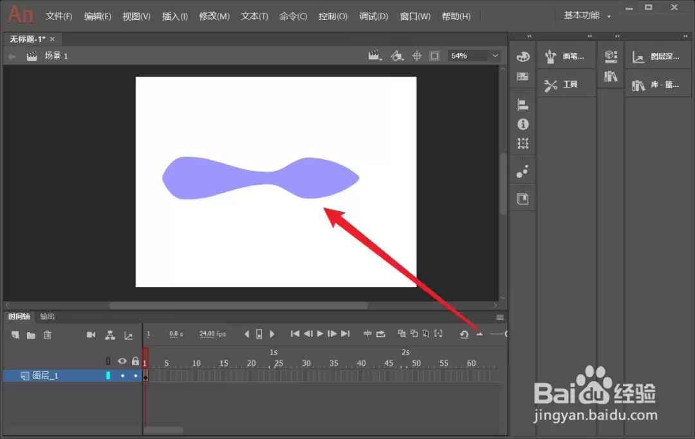The height and width of the screenshot is (439, 695).
Task: Open the 修改(M) menu
Action: coord(214,16)
